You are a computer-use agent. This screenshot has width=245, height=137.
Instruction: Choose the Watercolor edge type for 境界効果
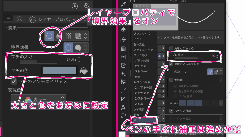click(x=78, y=47)
